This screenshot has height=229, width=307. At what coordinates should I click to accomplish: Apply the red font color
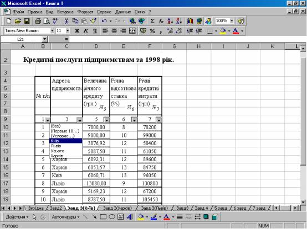coord(236,31)
